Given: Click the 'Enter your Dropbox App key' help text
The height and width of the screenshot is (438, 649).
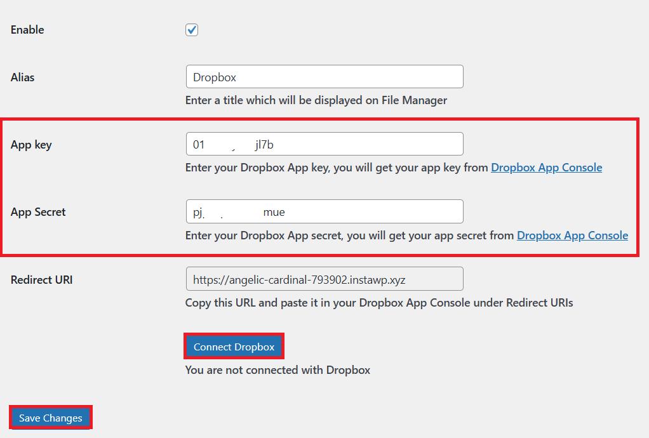Looking at the screenshot, I should (x=337, y=168).
